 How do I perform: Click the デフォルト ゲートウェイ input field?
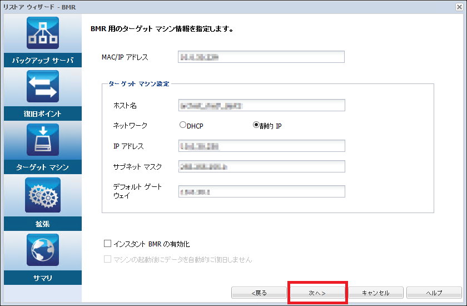262,191
